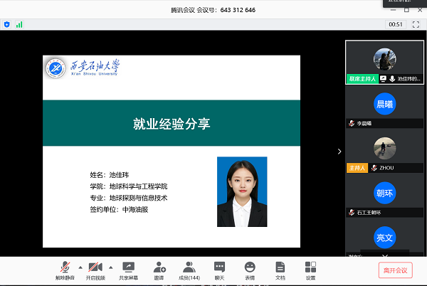Viewport: 427px width, 286px height.
Task: Unmute microphone with 解除静音 button
Action: (65, 270)
